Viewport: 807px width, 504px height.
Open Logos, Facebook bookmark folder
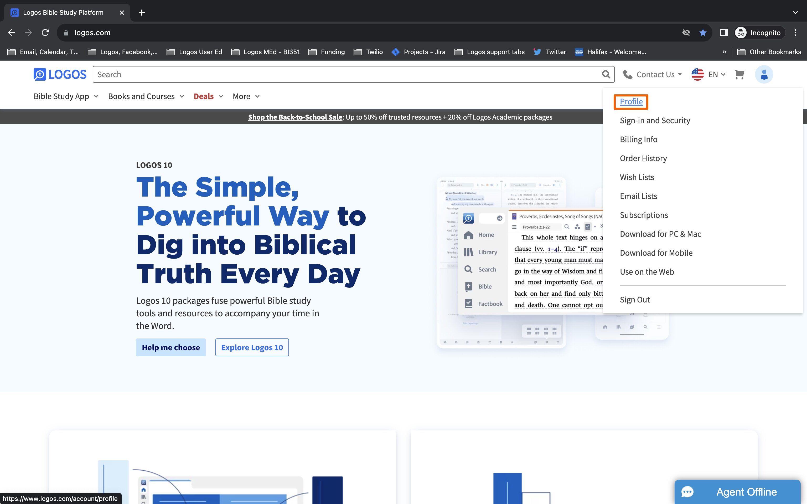point(123,52)
